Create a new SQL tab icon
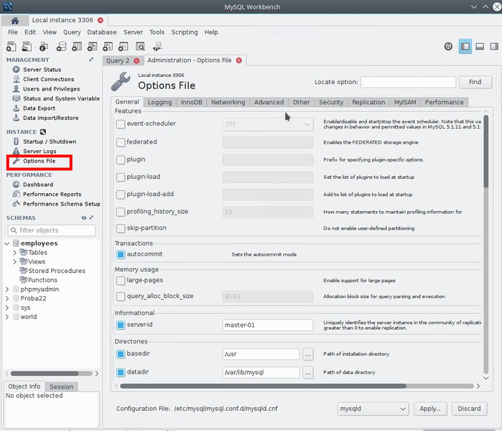Viewport: 502px width, 431px height. (x=11, y=47)
